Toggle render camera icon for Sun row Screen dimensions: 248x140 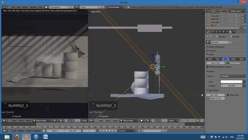243,25
